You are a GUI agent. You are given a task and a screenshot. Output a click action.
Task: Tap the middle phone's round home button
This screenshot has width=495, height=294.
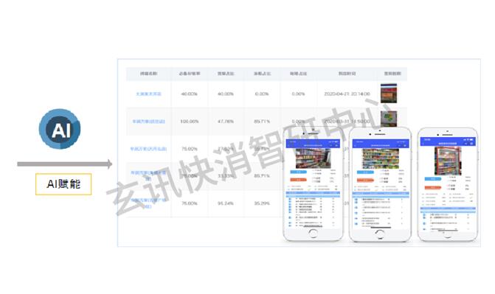point(380,234)
